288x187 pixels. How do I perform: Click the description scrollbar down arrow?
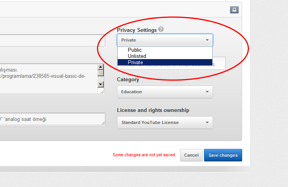click(101, 84)
